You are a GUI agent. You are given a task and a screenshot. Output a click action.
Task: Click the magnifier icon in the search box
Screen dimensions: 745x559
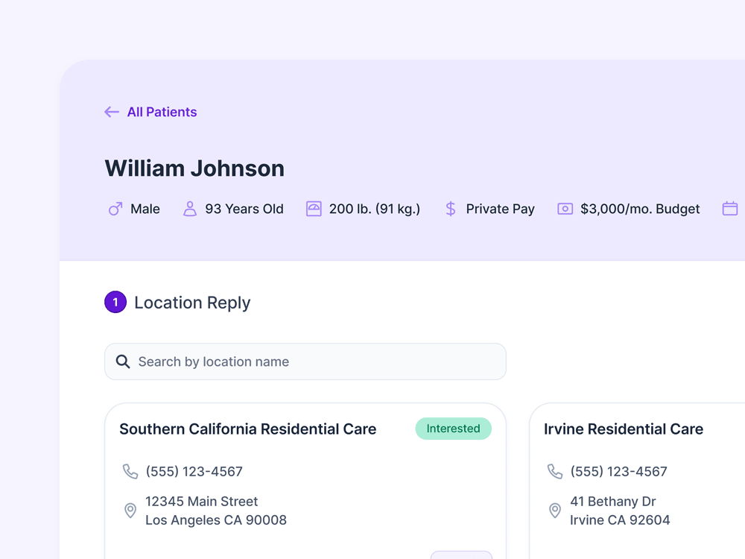tap(123, 361)
